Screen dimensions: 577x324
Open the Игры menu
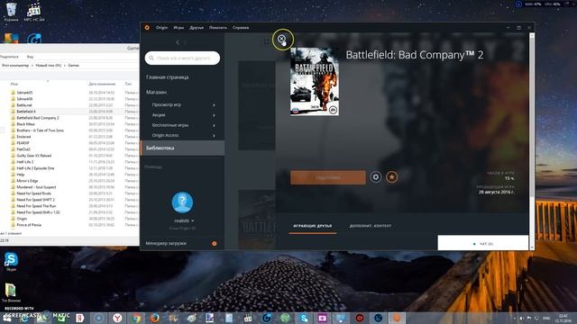pyautogui.click(x=179, y=28)
